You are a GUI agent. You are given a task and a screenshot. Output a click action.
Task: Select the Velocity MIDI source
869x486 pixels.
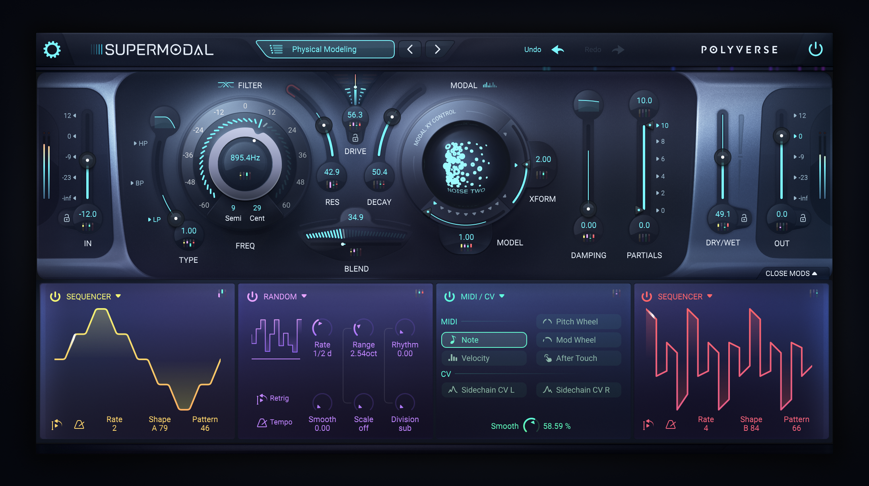[x=484, y=358]
